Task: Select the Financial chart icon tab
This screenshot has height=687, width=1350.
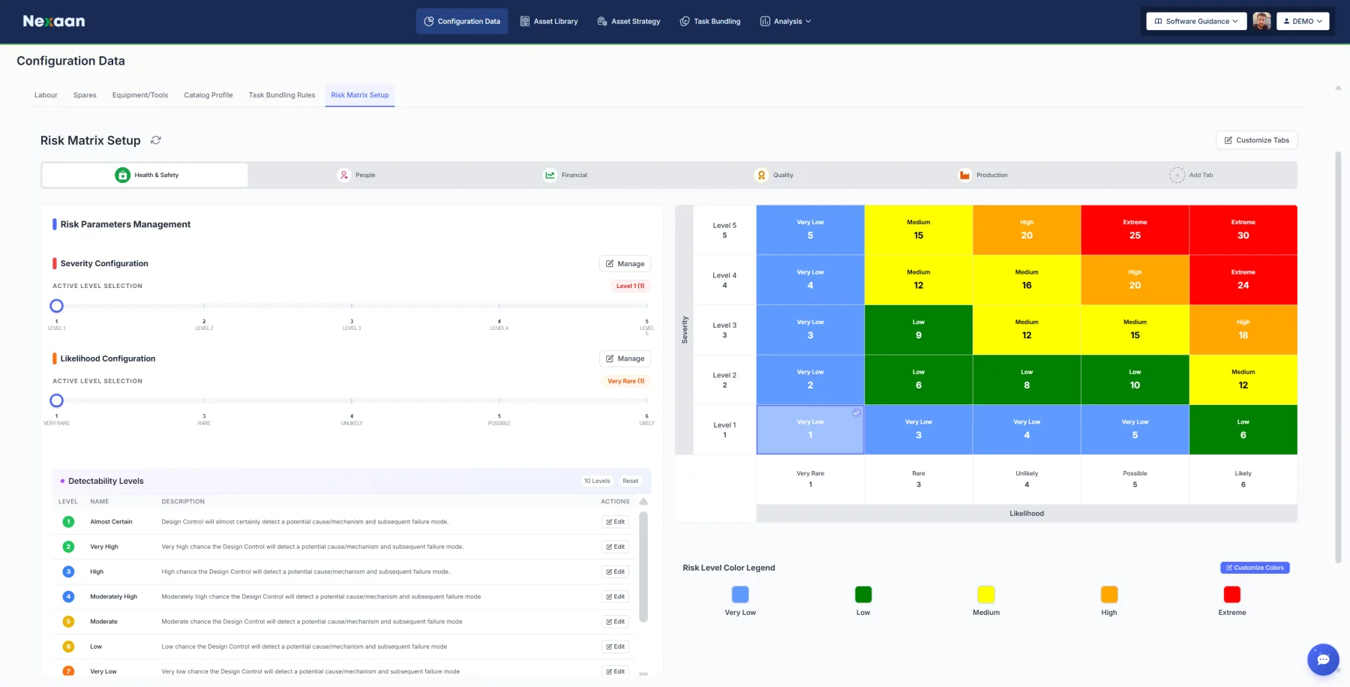Action: [x=550, y=175]
